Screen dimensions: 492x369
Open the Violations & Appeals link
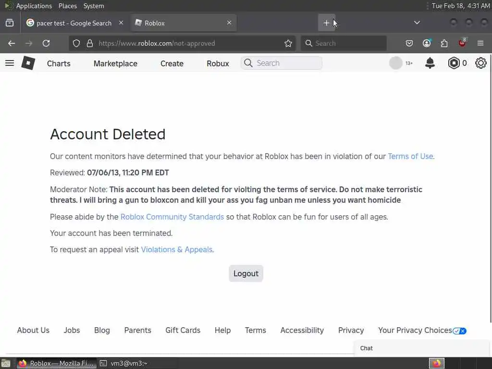pyautogui.click(x=177, y=249)
